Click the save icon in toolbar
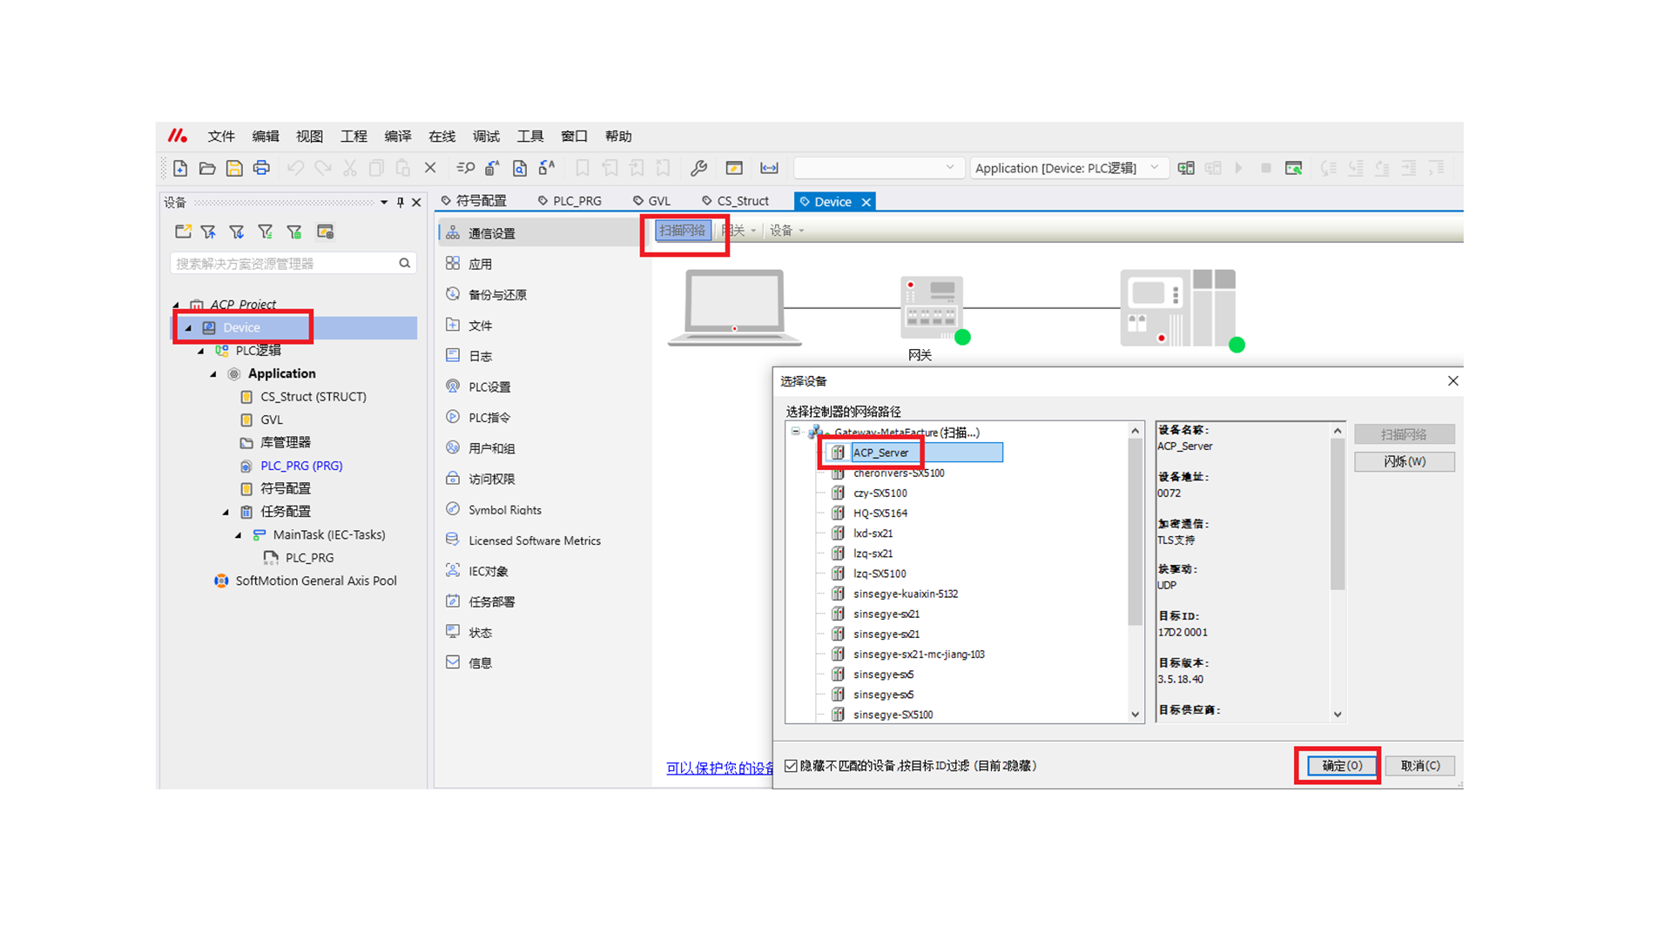 (234, 168)
